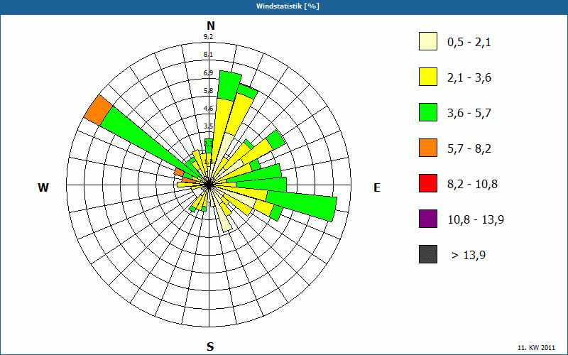Click the legend label '0,5 - 2,1'
This screenshot has width=568, height=355.
click(x=469, y=43)
